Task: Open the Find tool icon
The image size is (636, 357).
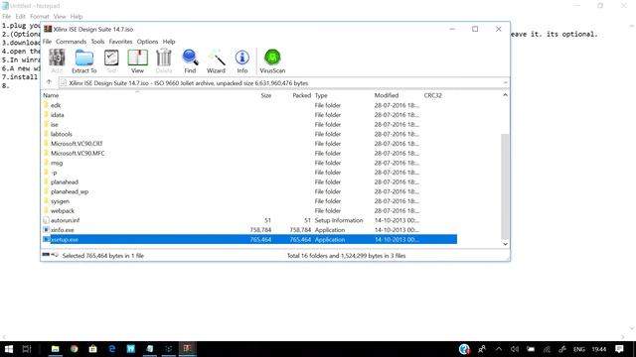Action: point(190,60)
